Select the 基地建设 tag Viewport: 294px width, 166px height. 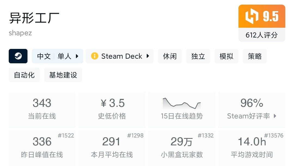(63, 75)
